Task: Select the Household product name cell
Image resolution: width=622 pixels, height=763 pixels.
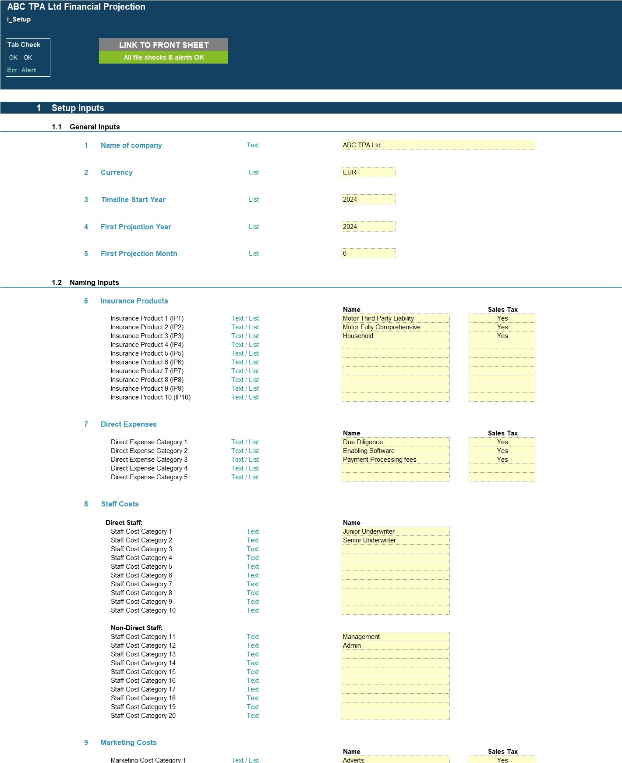Action: pos(396,336)
